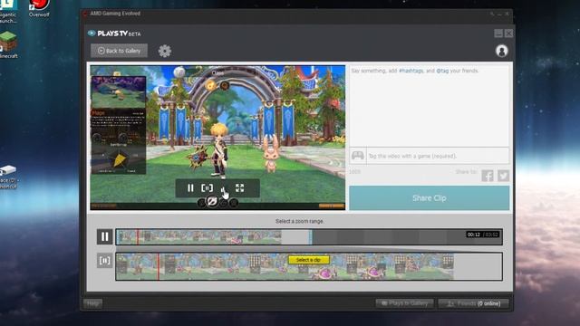Click the Plays.tv Beta logo
The image size is (580, 326).
coord(114,34)
